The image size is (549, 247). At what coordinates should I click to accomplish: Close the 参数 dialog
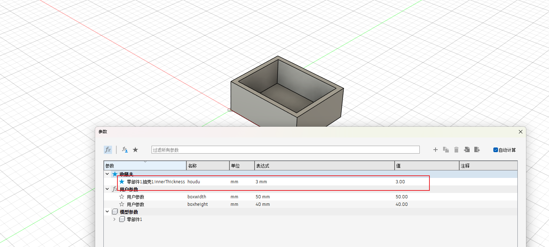point(521,132)
